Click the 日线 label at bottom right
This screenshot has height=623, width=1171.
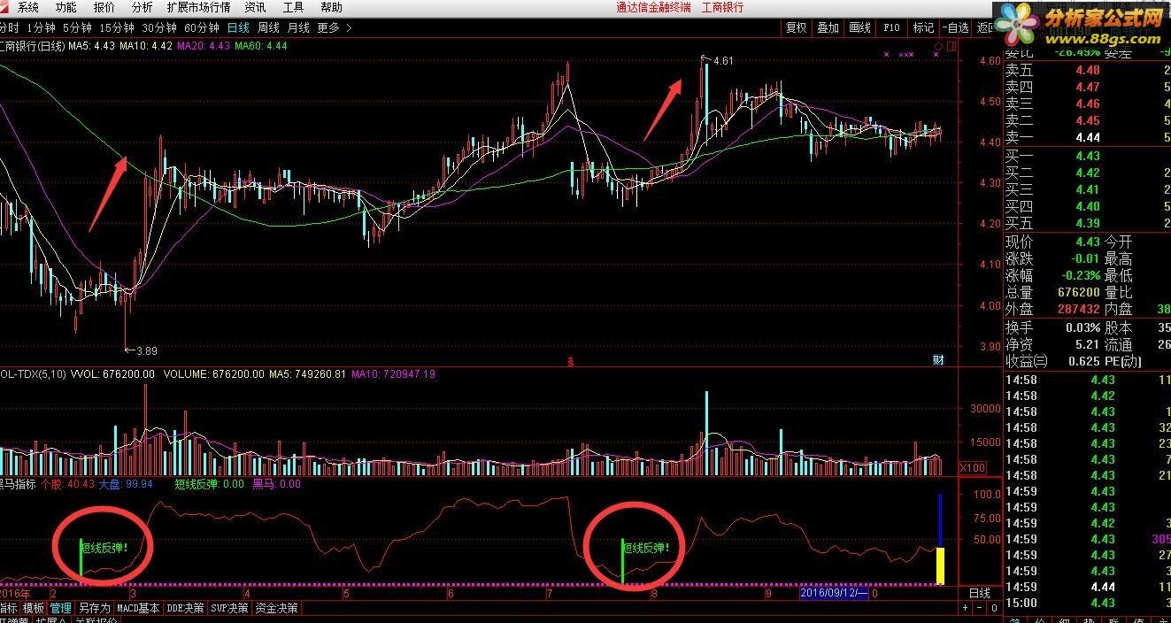click(979, 593)
